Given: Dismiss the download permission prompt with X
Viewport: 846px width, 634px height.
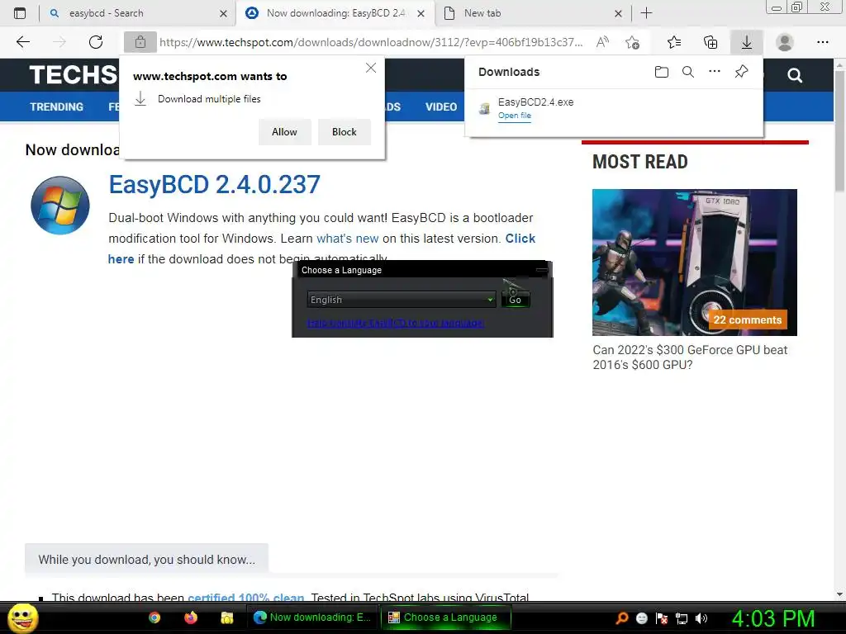Looking at the screenshot, I should pos(371,68).
